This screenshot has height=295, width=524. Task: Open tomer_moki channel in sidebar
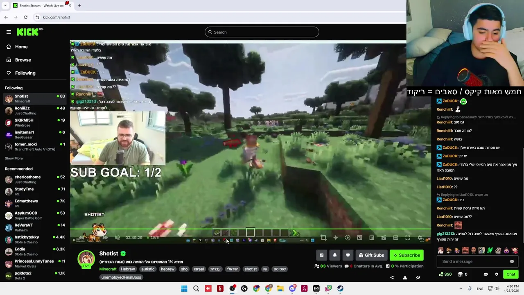[35, 147]
